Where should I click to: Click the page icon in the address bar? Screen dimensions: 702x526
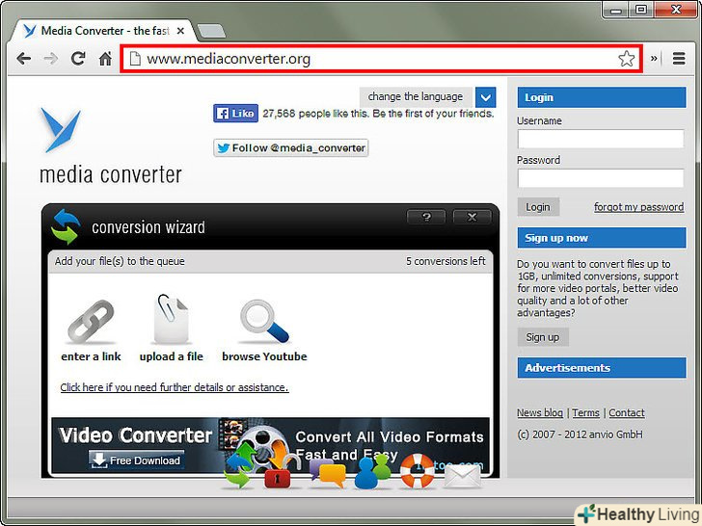(135, 58)
